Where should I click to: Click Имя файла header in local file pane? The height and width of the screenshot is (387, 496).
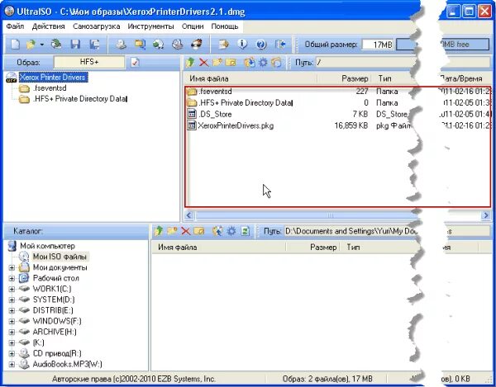pyautogui.click(x=218, y=248)
